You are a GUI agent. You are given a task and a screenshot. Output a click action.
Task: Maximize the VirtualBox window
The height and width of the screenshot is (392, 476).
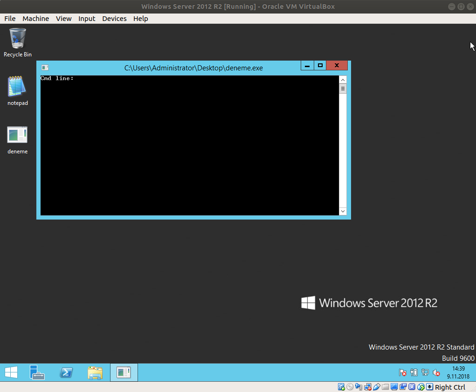point(461,7)
